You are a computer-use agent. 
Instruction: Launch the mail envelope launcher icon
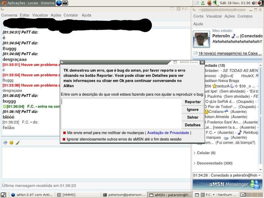[65, 3]
